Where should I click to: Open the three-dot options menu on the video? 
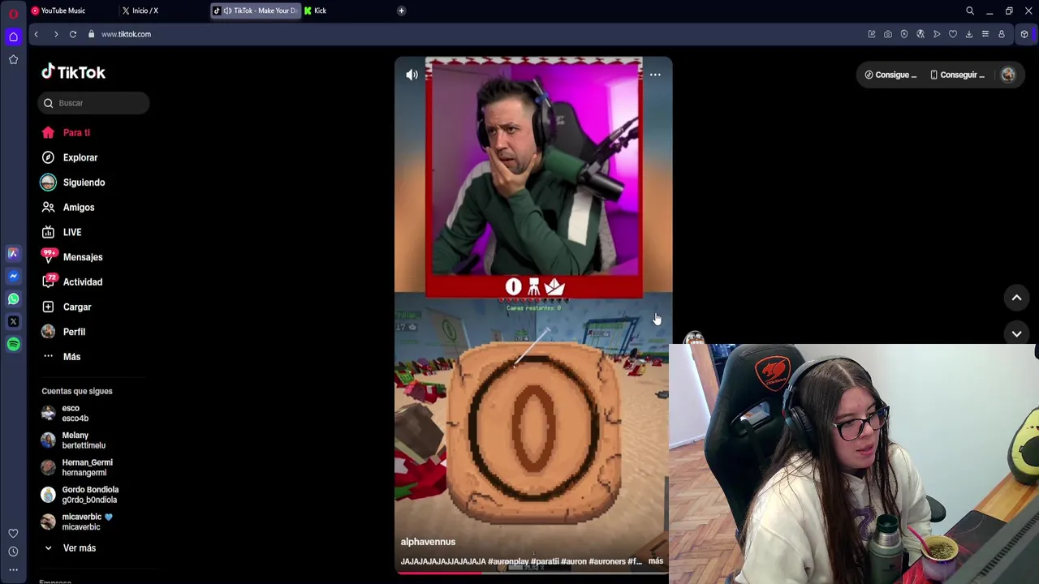[655, 75]
